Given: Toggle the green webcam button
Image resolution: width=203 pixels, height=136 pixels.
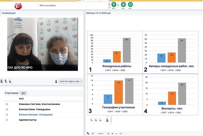Looking at the screenshot, I should coord(123,4).
